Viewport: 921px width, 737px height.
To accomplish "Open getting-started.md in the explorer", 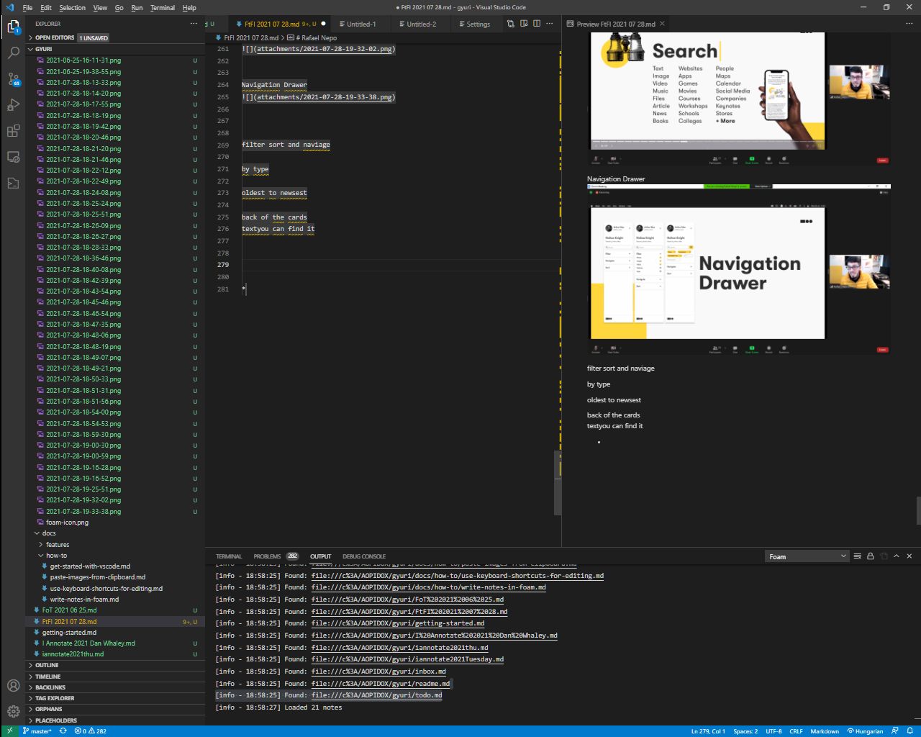I will [68, 633].
